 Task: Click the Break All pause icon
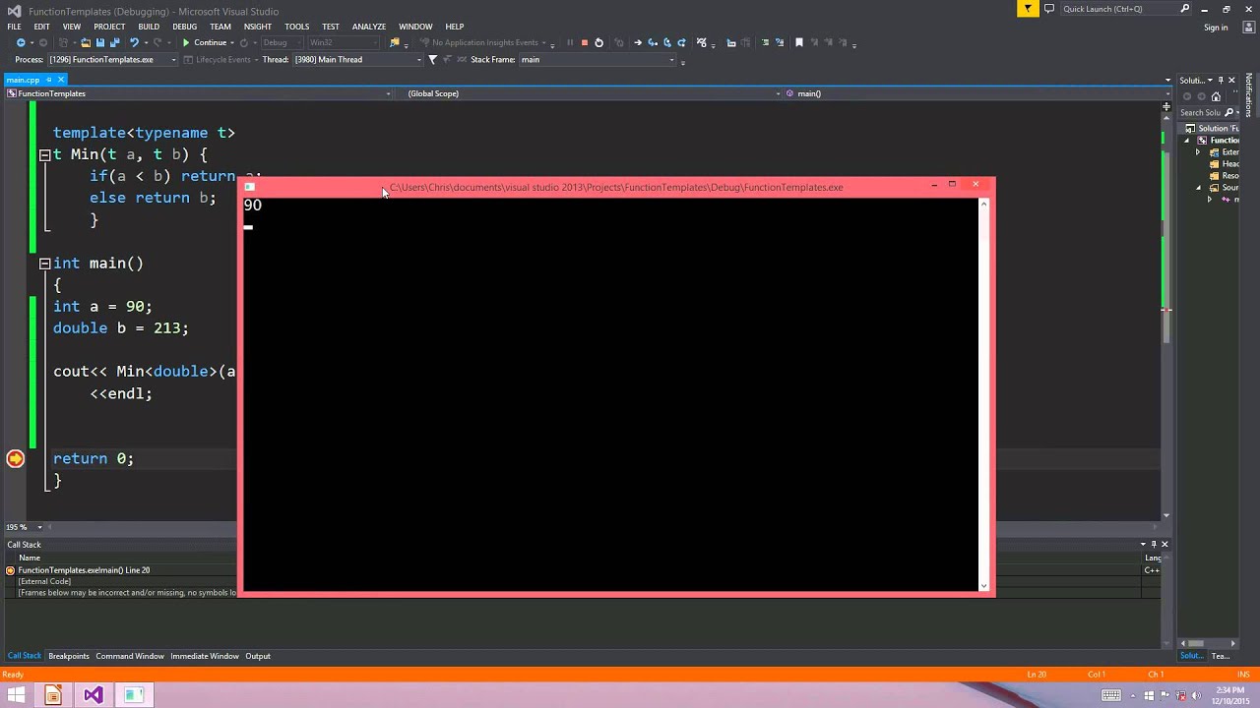[569, 42]
